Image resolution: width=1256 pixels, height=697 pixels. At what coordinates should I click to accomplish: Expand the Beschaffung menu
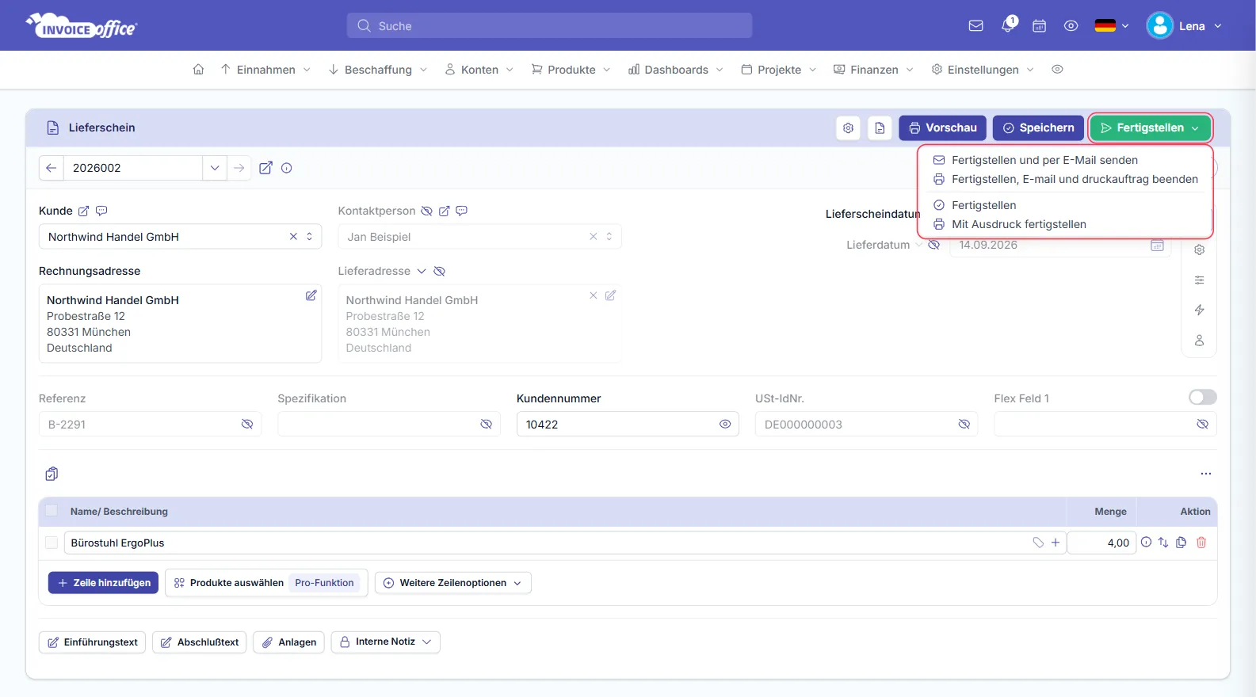(378, 70)
